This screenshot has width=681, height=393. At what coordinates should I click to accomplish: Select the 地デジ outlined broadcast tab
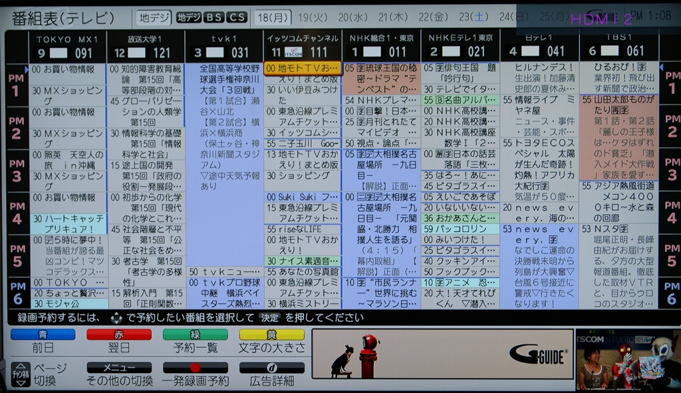[154, 17]
